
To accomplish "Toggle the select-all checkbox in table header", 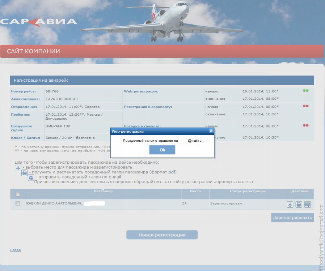I will click(x=17, y=194).
